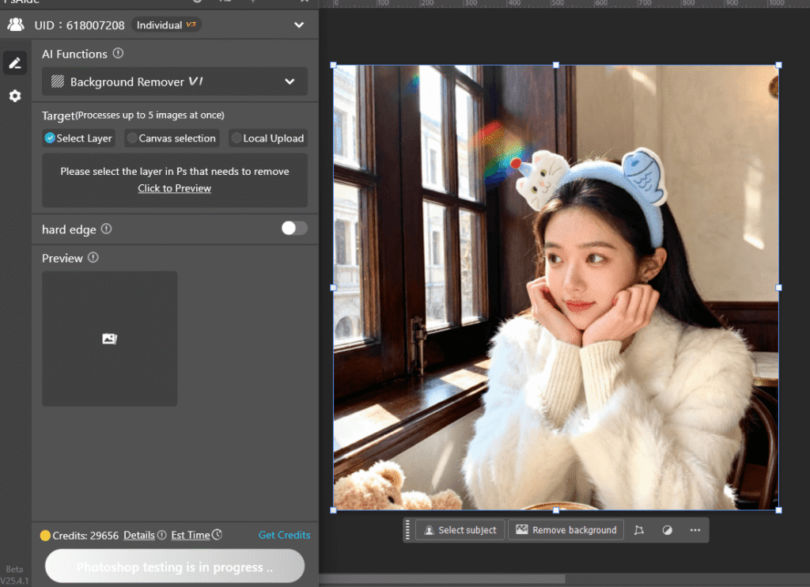The width and height of the screenshot is (810, 587).
Task: Select the Canvas selection option
Action: [172, 138]
